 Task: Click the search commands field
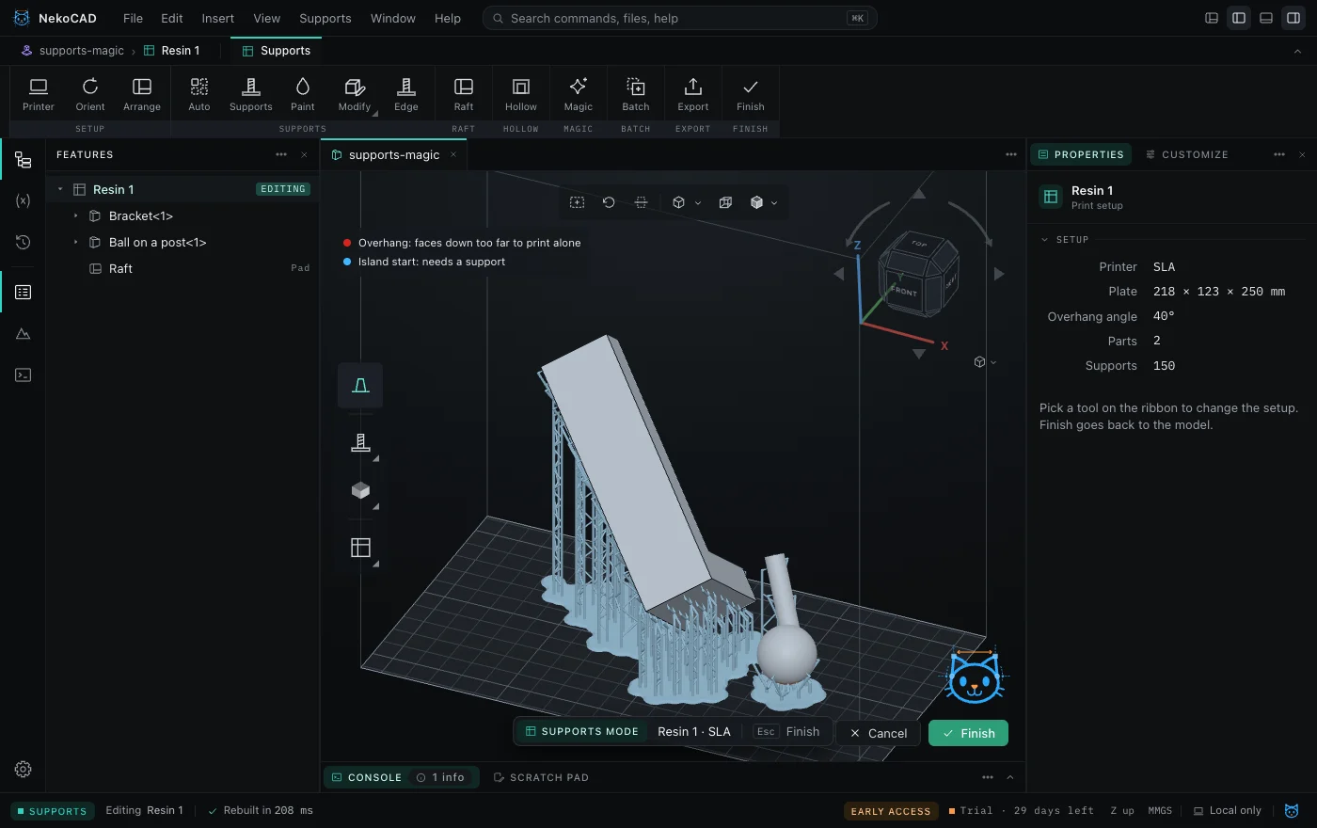(679, 18)
